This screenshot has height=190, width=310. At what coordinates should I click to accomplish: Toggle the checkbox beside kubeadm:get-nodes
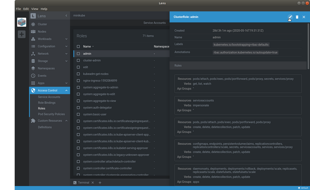pos(78,74)
